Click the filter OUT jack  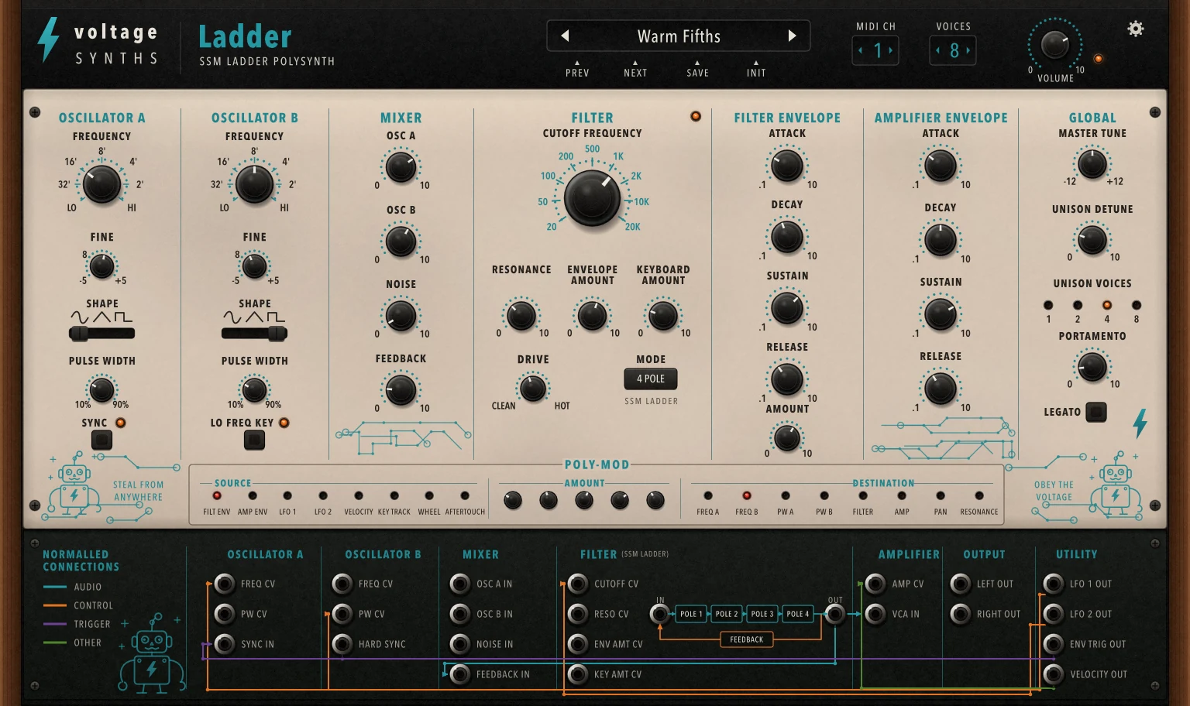tap(834, 614)
